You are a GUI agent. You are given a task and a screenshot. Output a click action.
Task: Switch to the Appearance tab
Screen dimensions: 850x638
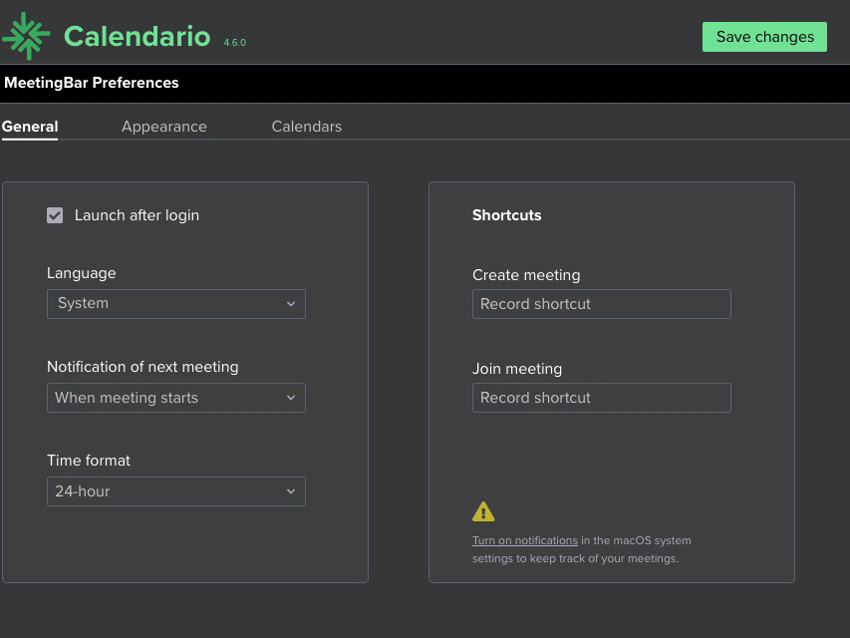pos(164,127)
